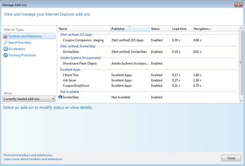The image size is (245, 166).
Task: Click the Close button
Action: pyautogui.click(x=231, y=158)
